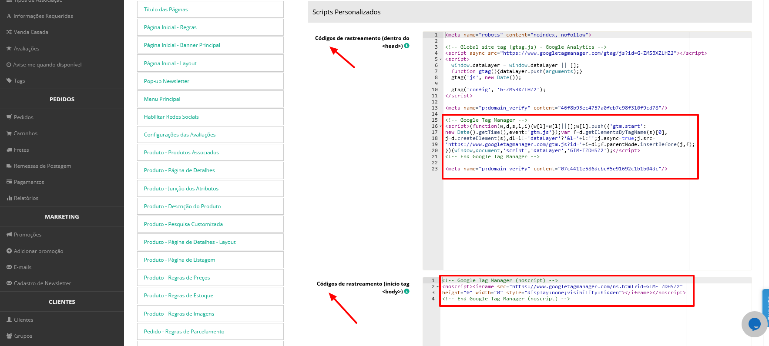Click the Clientes user icon
769x346 pixels.
click(9, 319)
